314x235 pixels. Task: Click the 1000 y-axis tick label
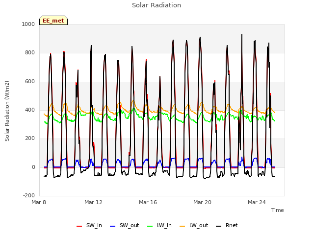point(28,24)
